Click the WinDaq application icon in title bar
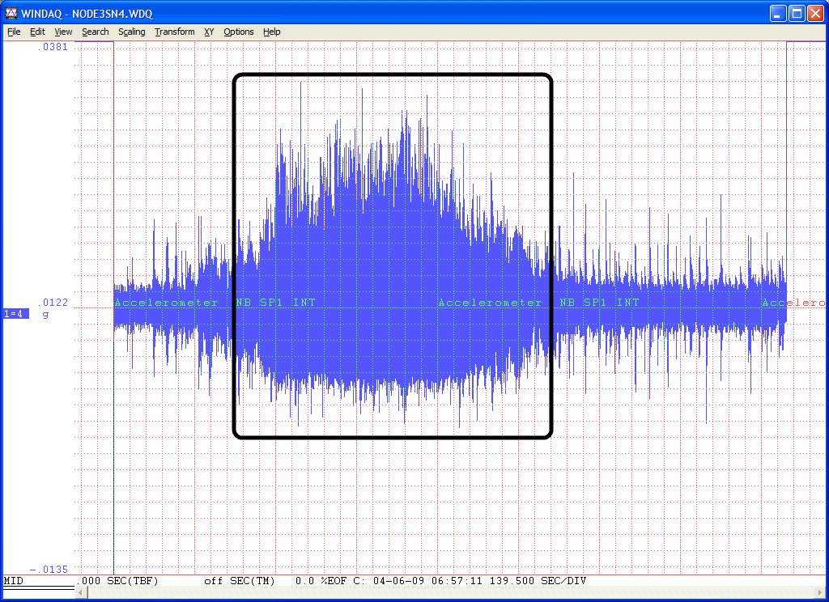Image resolution: width=829 pixels, height=602 pixels. pos(11,13)
